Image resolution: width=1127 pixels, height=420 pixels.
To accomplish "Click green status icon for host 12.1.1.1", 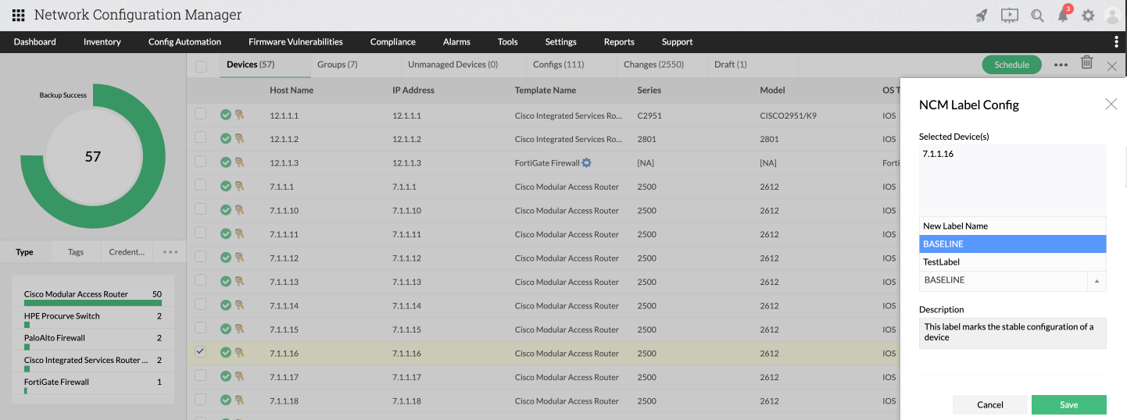I will pos(226,115).
